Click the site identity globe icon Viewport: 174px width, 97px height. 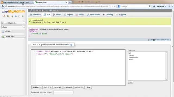(6, 6)
